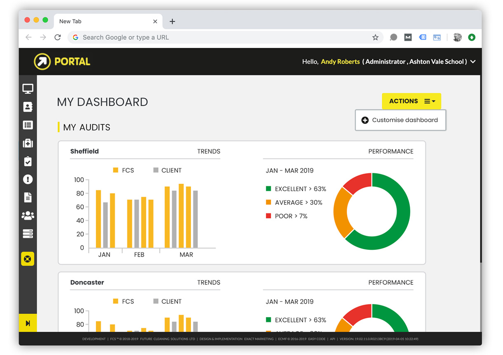Click the black M extension icon

408,37
